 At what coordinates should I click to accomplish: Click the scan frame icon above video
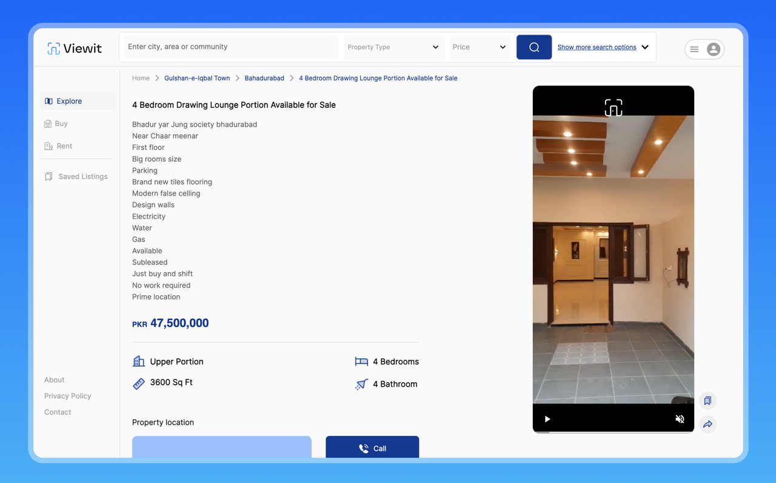click(613, 108)
